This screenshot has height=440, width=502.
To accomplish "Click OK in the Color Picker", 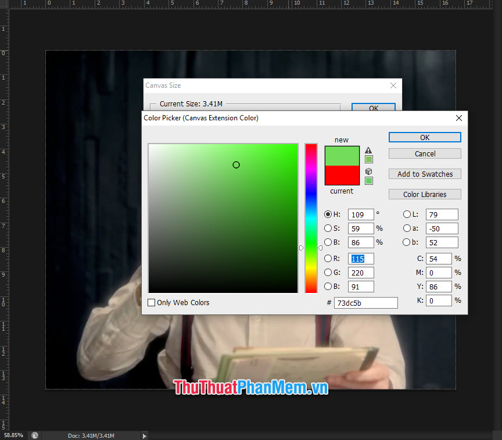I will [425, 137].
